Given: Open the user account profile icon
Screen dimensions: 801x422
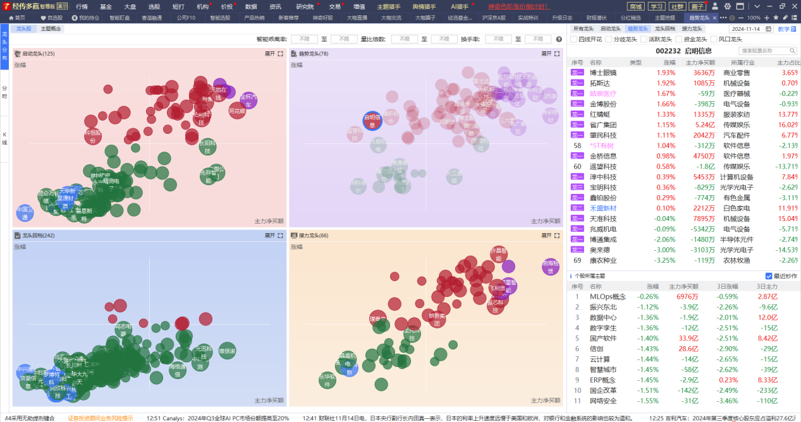Looking at the screenshot, I should click(715, 6).
